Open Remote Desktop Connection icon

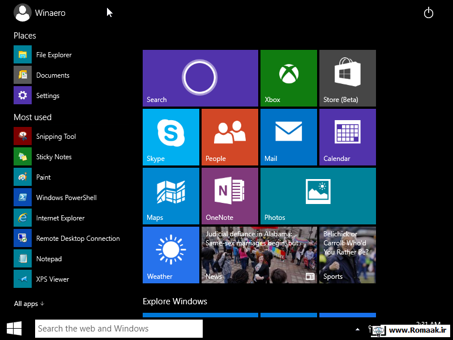click(23, 238)
